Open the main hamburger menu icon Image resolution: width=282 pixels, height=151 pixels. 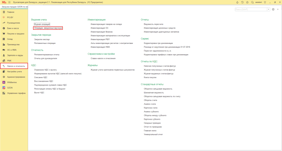coord(9,2)
